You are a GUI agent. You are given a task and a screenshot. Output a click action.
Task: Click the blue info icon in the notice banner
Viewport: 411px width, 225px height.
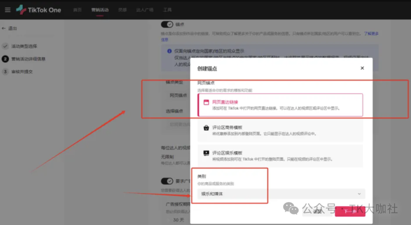169,51
